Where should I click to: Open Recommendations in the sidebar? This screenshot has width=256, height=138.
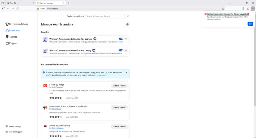pos(17,24)
